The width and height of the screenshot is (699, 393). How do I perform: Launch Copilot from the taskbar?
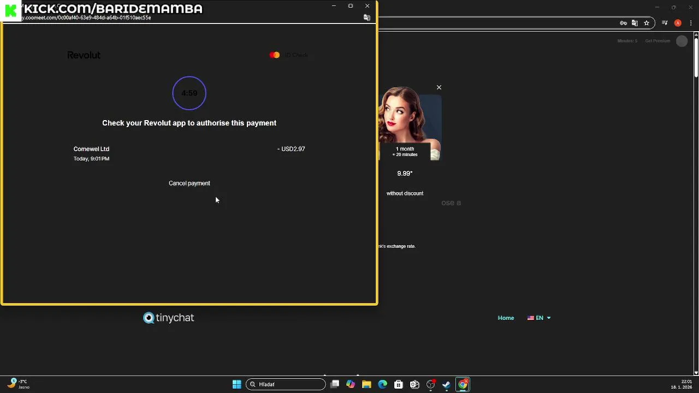pyautogui.click(x=351, y=384)
